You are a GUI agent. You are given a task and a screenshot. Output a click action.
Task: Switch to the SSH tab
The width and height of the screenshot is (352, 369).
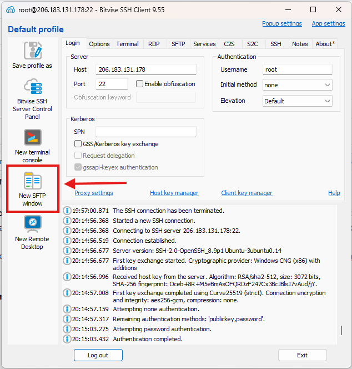pos(276,44)
